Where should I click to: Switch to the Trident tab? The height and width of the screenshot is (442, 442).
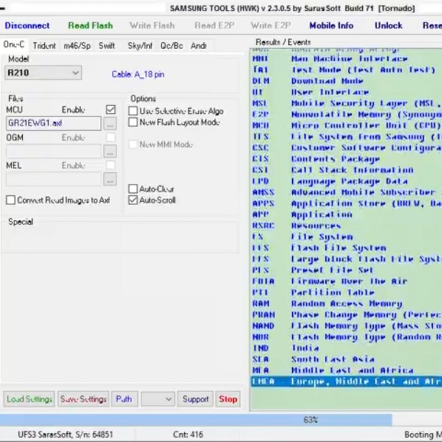[x=44, y=46]
